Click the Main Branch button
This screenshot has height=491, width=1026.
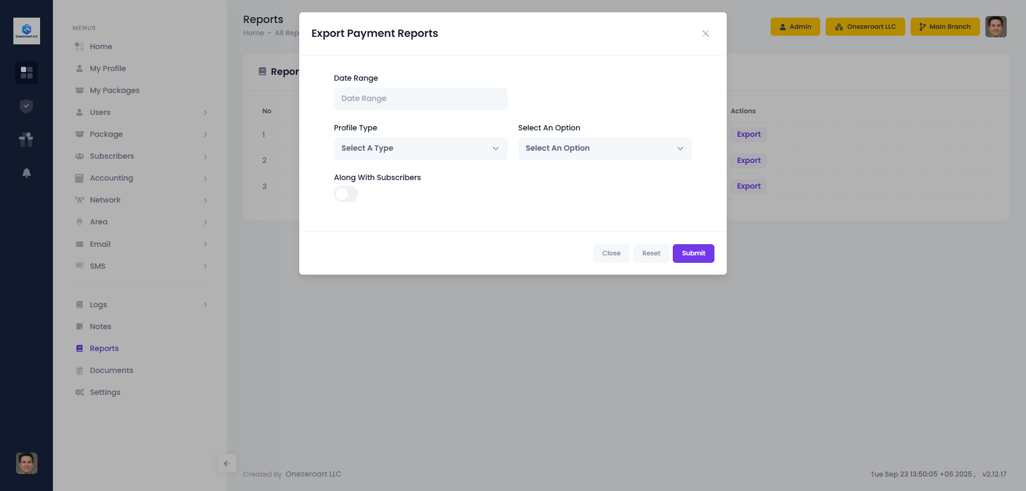pos(944,27)
